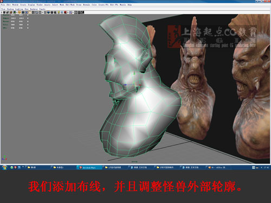Open the Window menu
The image size is (271, 203).
[x=40, y=5]
